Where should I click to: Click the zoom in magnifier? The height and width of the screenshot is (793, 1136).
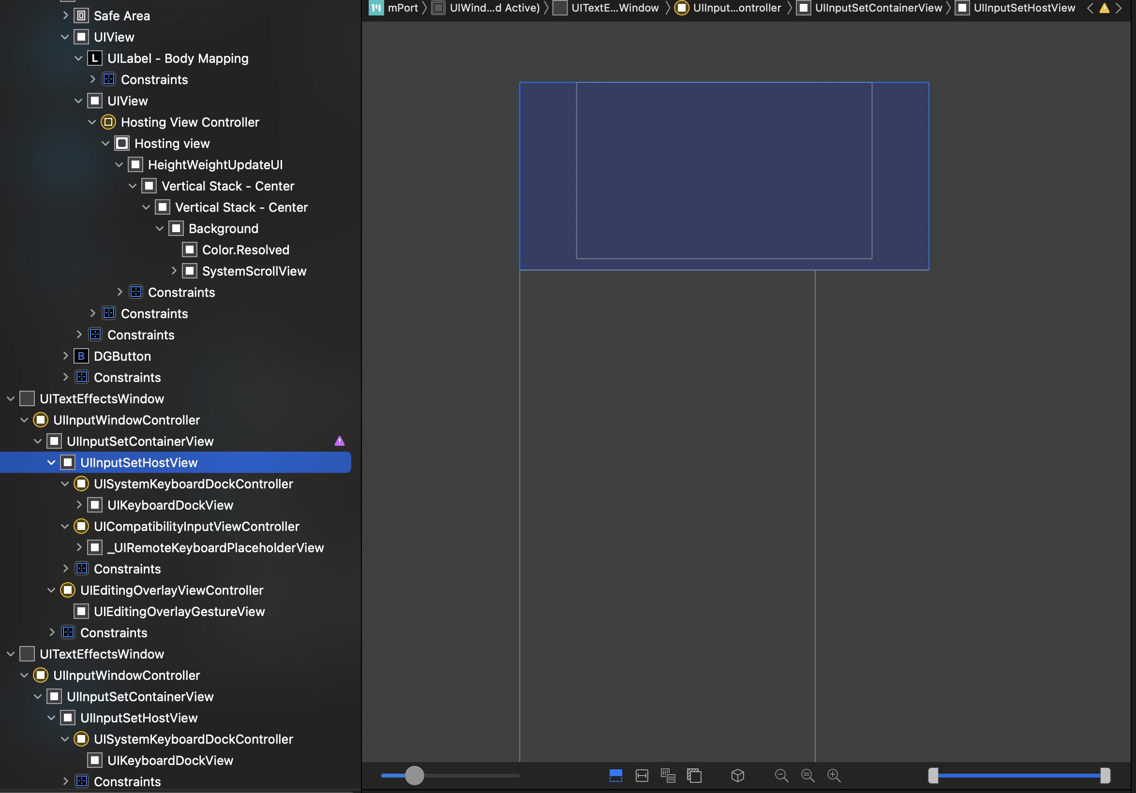pos(834,775)
